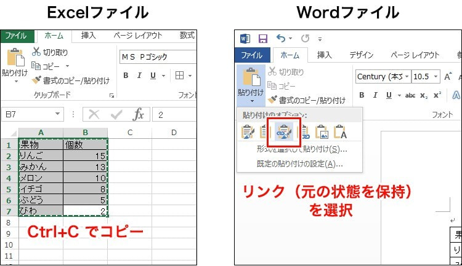The image size is (462, 266).
Task: Switch to the Word デザイン (Design) tab
Action: coord(361,55)
